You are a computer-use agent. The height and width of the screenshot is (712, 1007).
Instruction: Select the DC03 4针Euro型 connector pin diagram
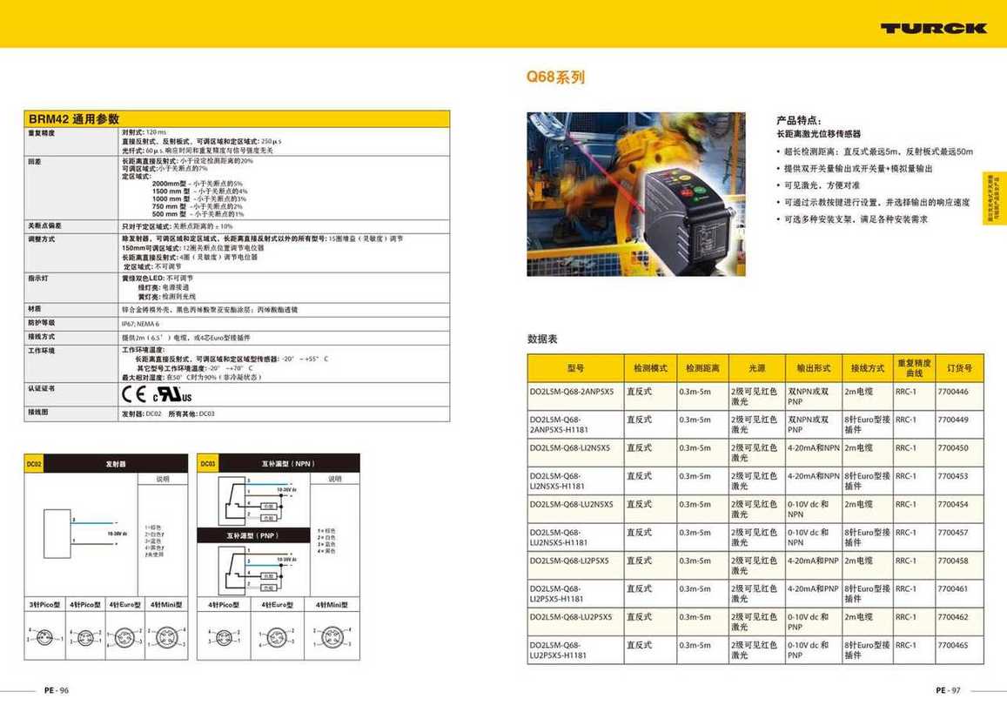(x=277, y=637)
